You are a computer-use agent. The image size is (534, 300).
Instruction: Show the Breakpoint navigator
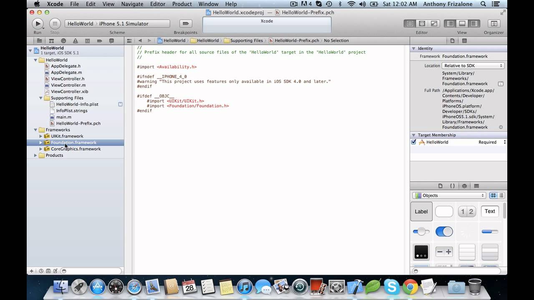point(99,41)
